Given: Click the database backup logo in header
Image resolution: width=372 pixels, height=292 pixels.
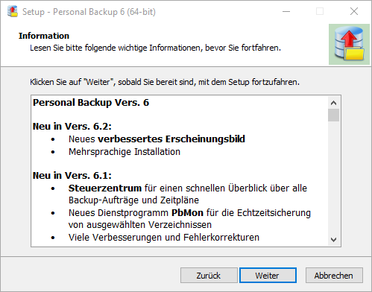Looking at the screenshot, I should point(349,44).
